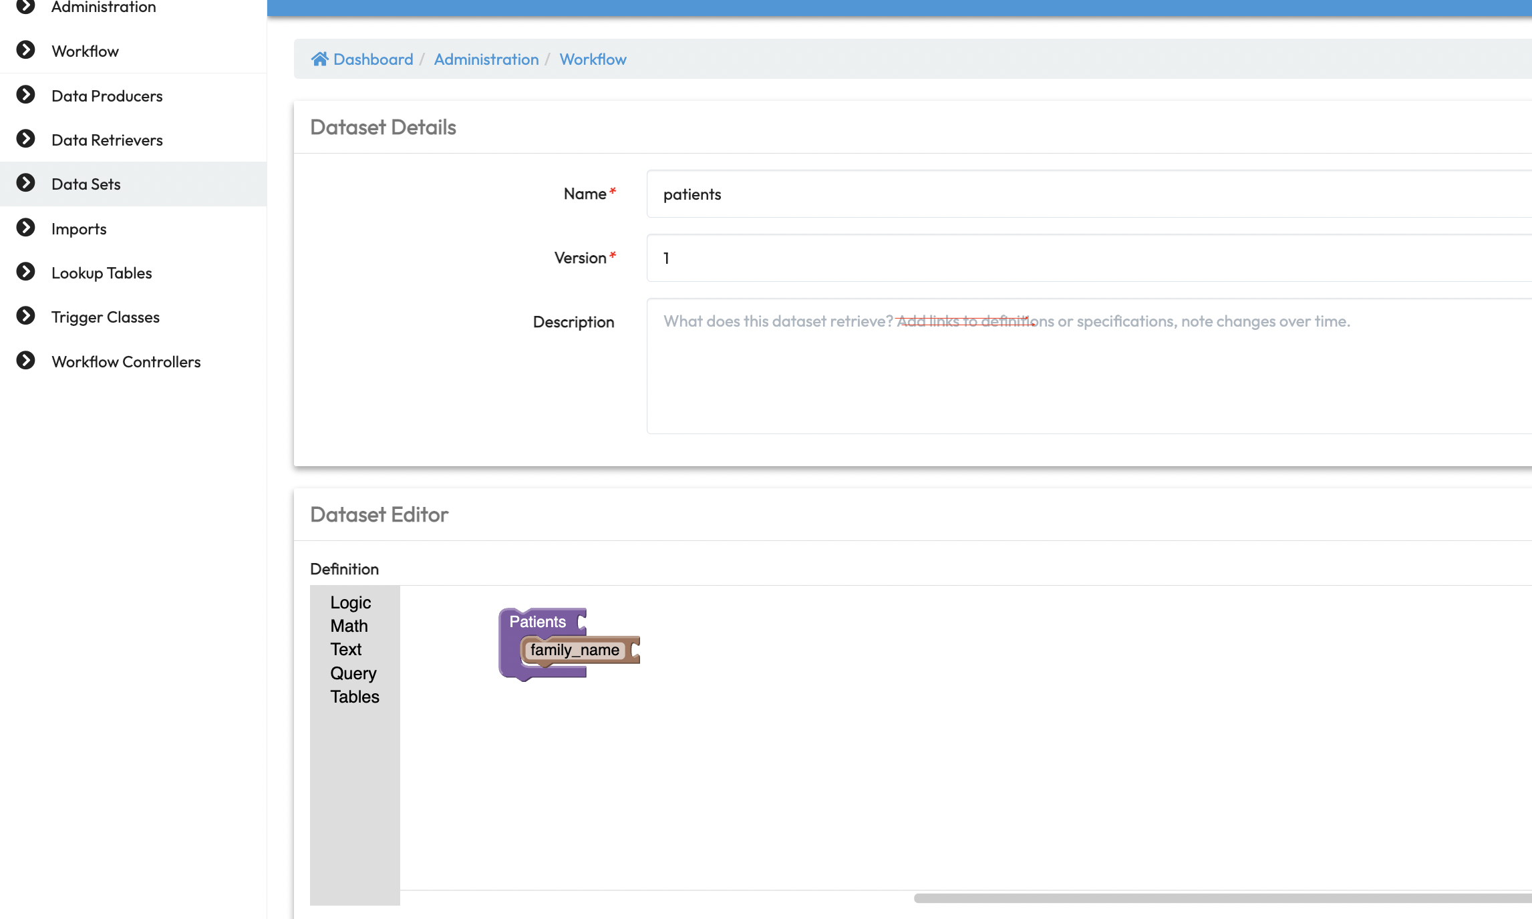1532x919 pixels.
Task: Open the Text block category
Action: click(x=345, y=649)
